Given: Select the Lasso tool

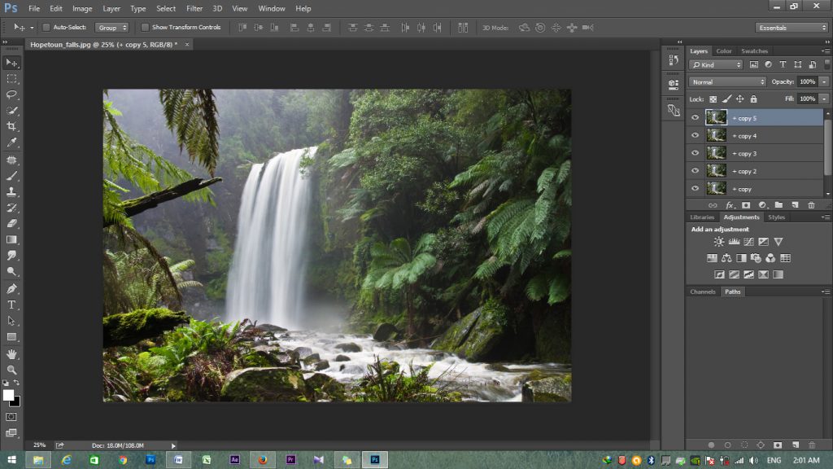Looking at the screenshot, I should pos(11,94).
